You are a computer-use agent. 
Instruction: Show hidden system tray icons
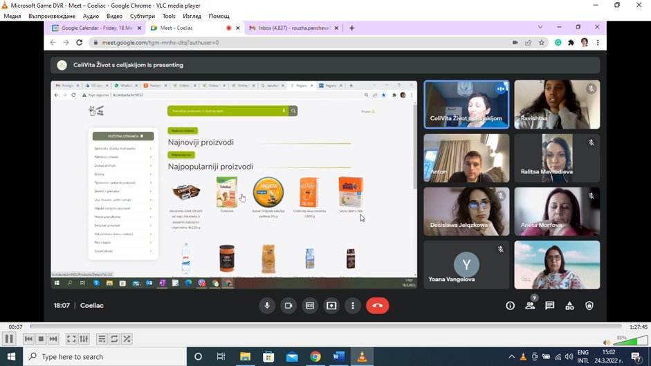(x=511, y=356)
